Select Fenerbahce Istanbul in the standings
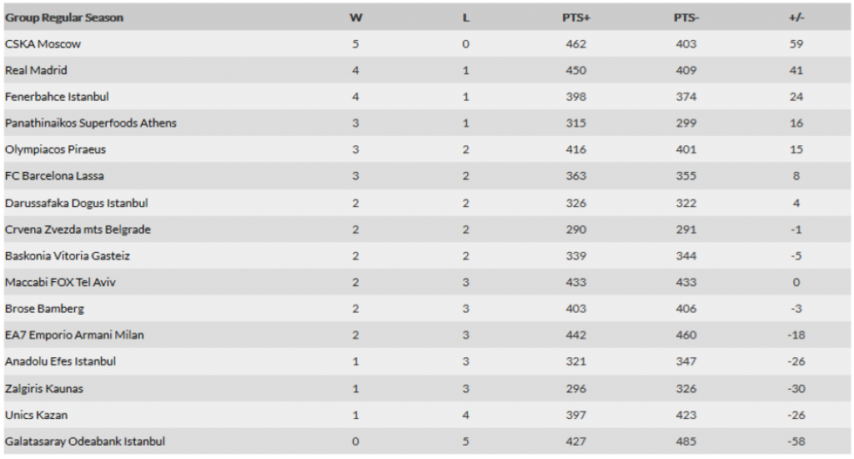 click(x=57, y=97)
